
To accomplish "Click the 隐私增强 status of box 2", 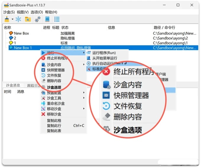I will [68, 38].
